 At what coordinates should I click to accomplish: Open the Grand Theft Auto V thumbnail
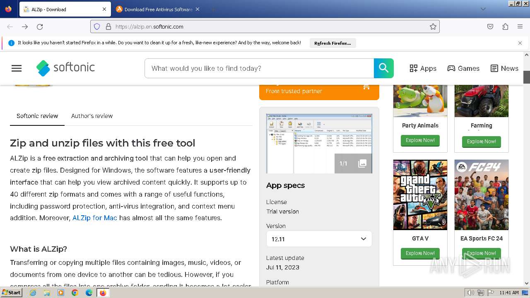pyautogui.click(x=420, y=195)
